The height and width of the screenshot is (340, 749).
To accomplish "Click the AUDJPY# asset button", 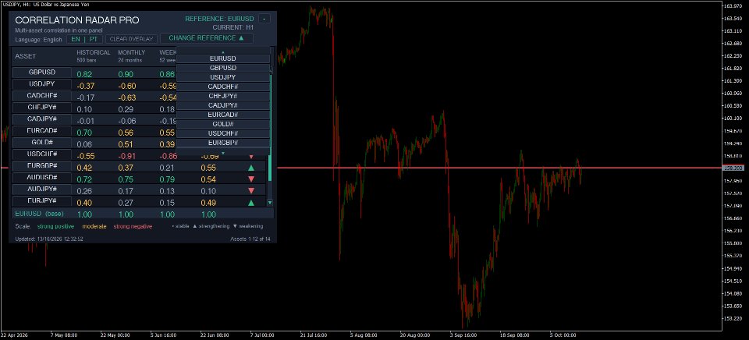I will tap(42, 189).
